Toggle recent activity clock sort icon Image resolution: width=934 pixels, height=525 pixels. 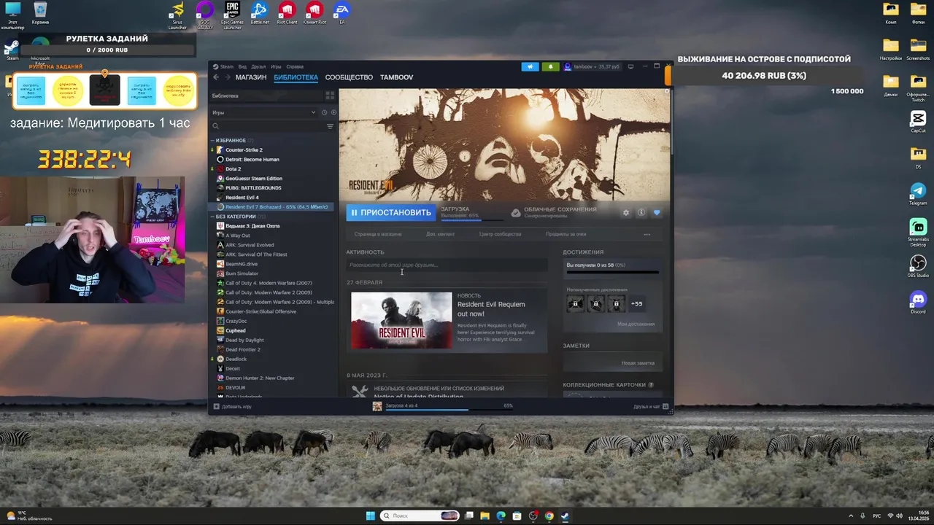point(325,112)
